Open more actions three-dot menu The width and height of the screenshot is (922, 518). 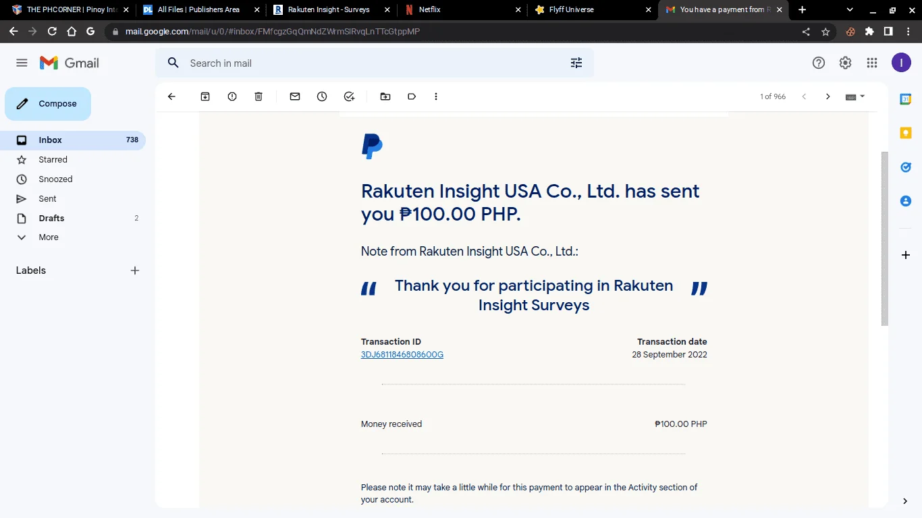pos(436,96)
